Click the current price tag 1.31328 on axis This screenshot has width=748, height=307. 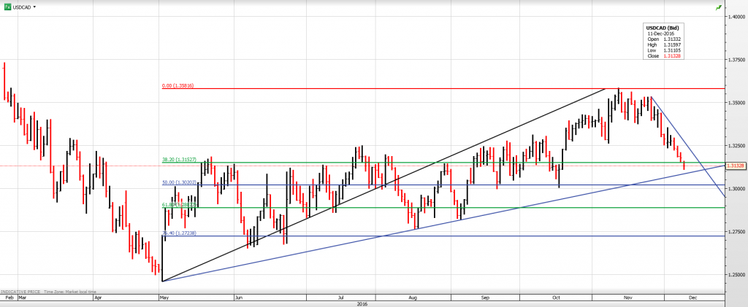pos(735,166)
